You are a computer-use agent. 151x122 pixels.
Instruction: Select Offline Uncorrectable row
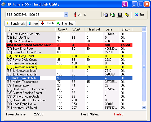(x=69, y=96)
